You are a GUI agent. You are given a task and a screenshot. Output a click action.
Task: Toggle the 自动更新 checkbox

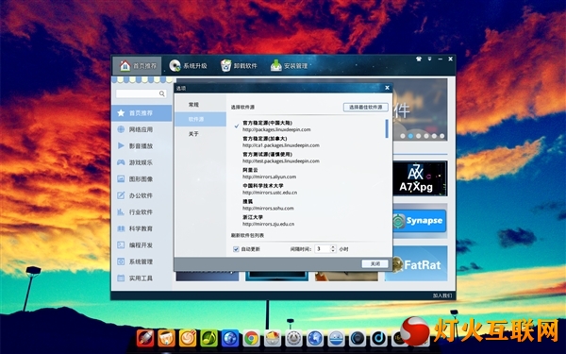click(x=236, y=249)
